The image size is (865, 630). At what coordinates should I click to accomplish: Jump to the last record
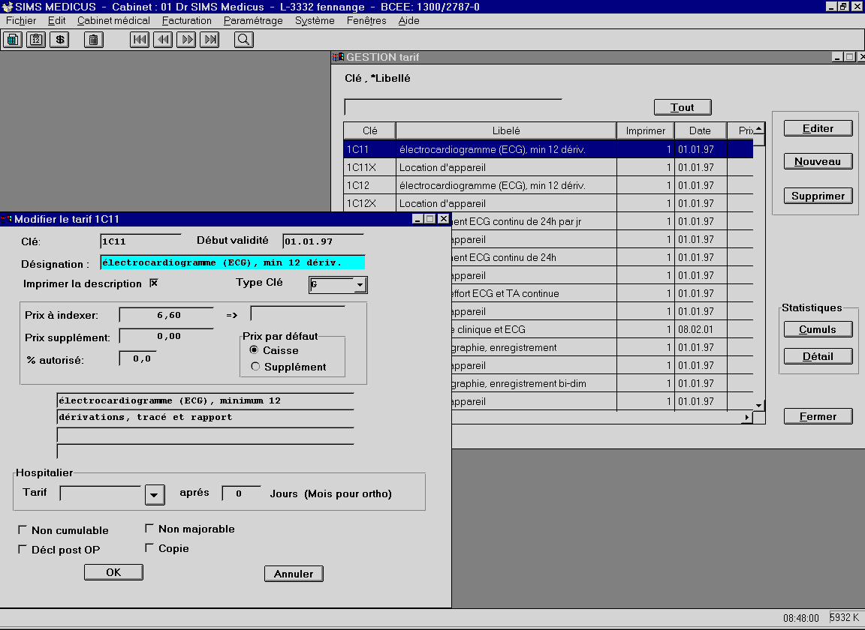pyautogui.click(x=209, y=40)
